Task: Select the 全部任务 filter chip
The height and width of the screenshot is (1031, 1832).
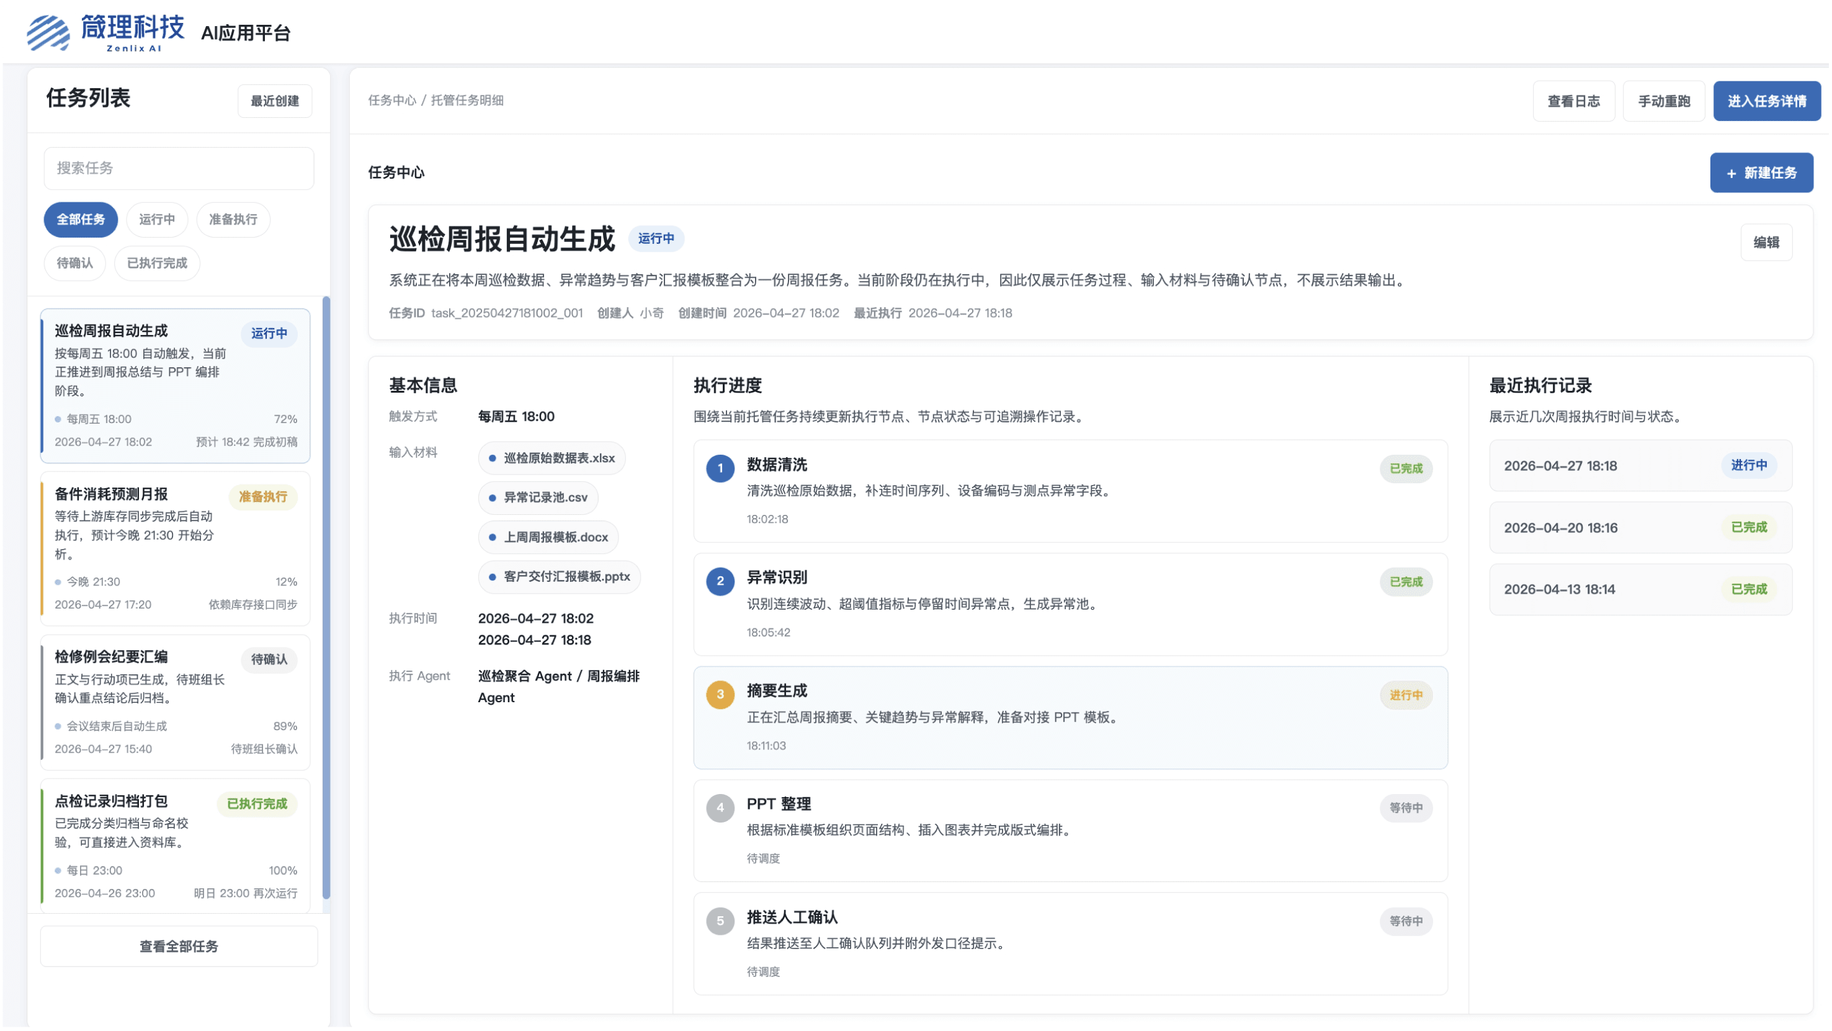Action: tap(81, 219)
